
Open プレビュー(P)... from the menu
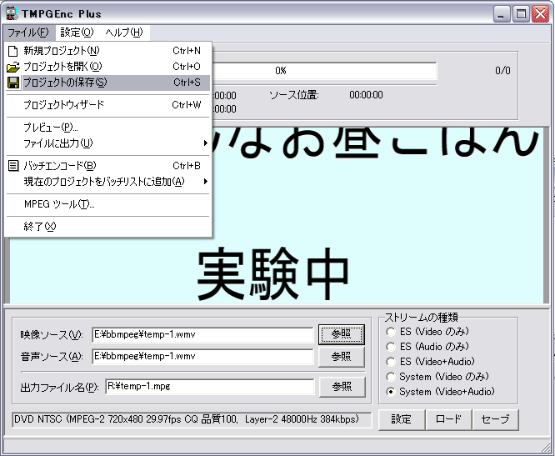click(108, 127)
